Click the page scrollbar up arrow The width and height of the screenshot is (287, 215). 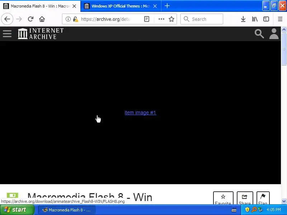284,29
